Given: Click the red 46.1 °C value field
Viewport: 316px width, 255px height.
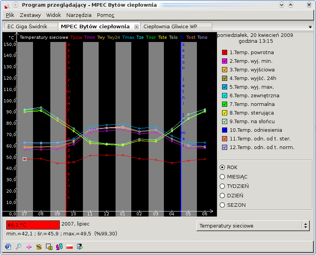Looking at the screenshot, I should [x=33, y=225].
